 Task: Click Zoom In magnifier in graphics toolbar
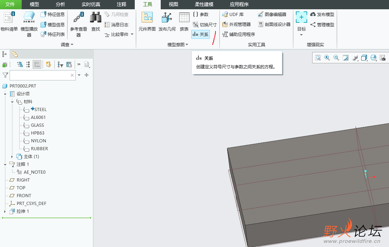click(327, 58)
